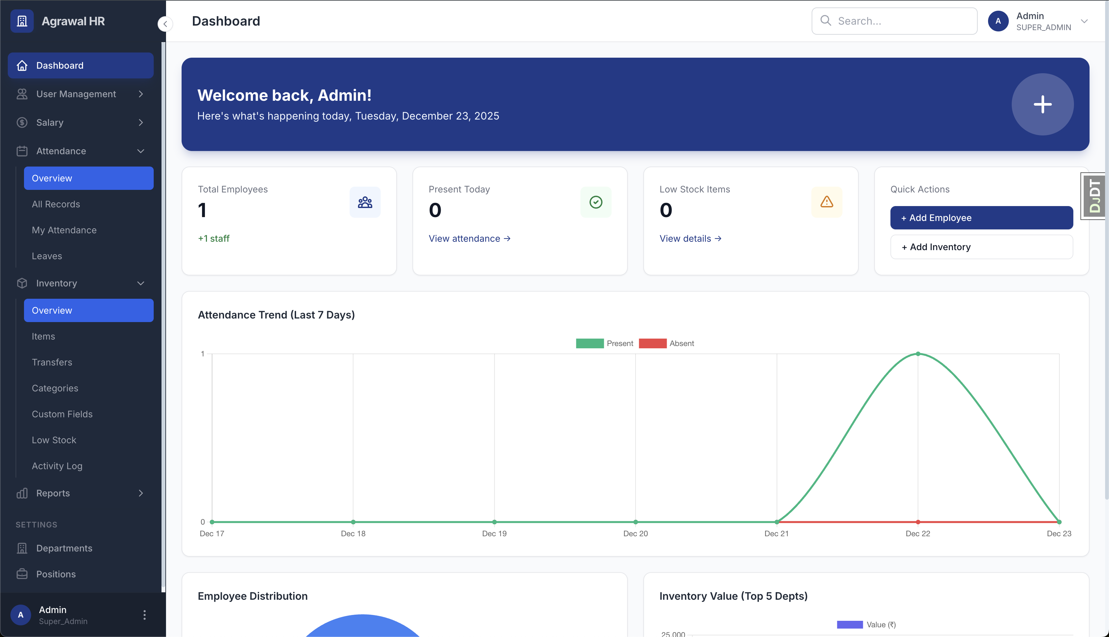Viewport: 1109px width, 637px height.
Task: Click the search magnifier icon
Action: tap(826, 20)
